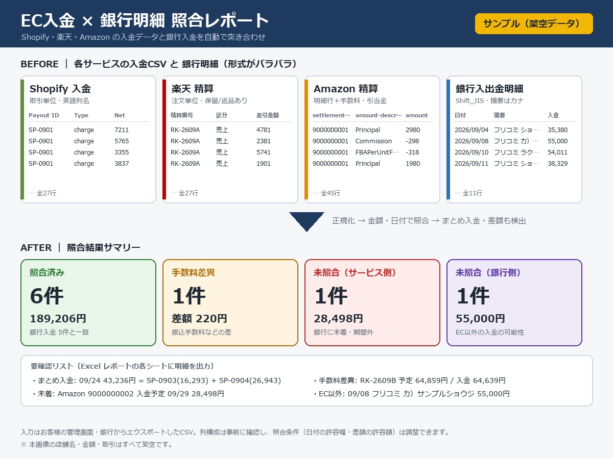Viewport: 613px width, 459px height.
Task: Click the Payout ID column header
Action: (x=43, y=115)
